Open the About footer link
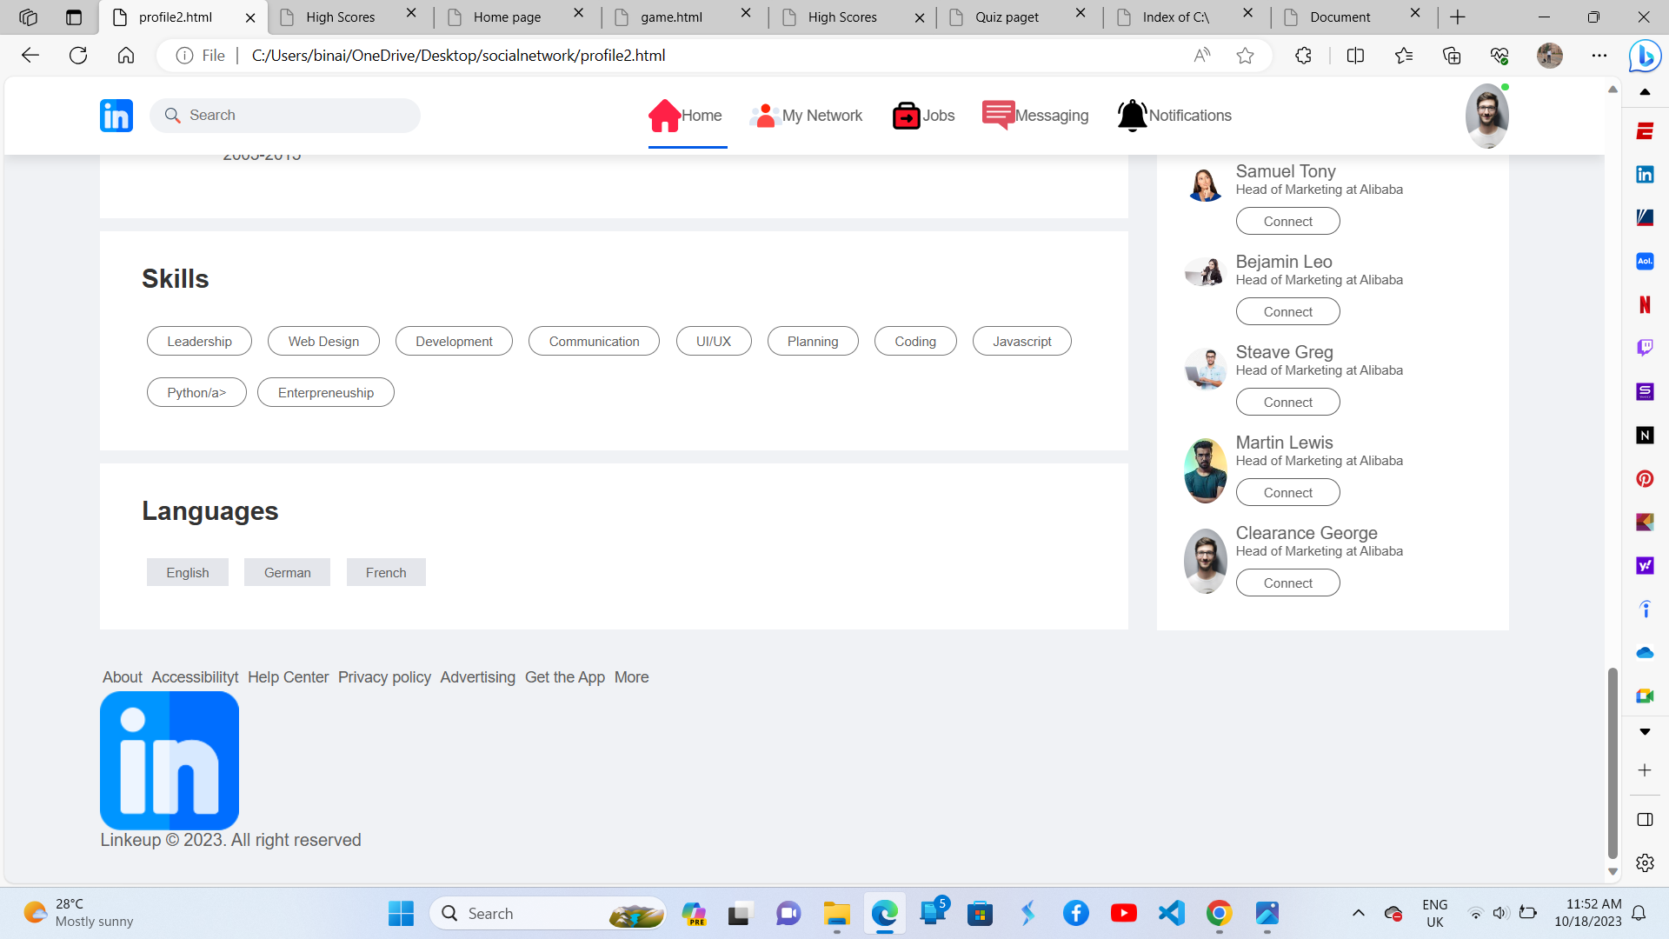Viewport: 1669px width, 939px height. coord(122,677)
